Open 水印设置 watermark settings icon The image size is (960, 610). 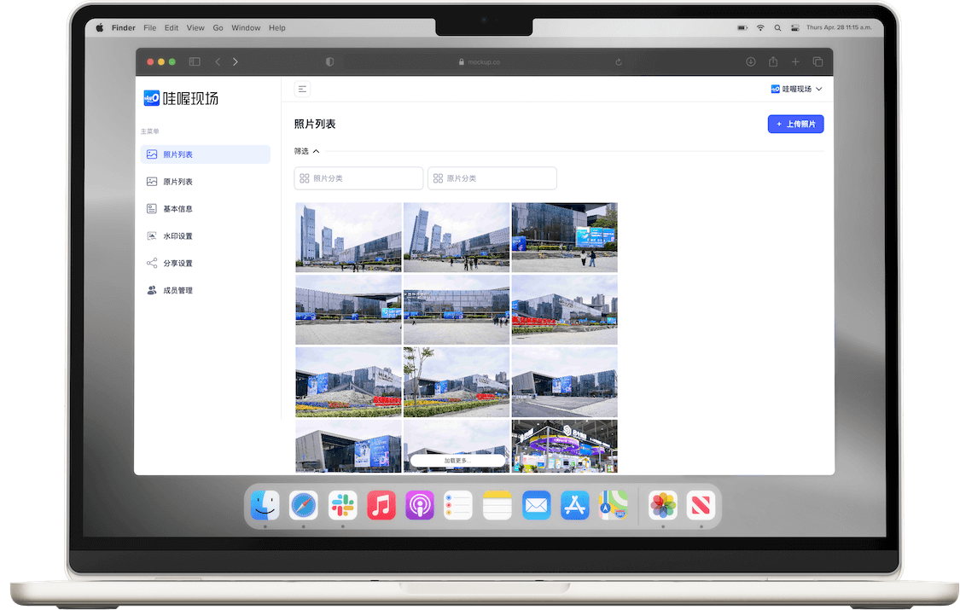click(152, 236)
